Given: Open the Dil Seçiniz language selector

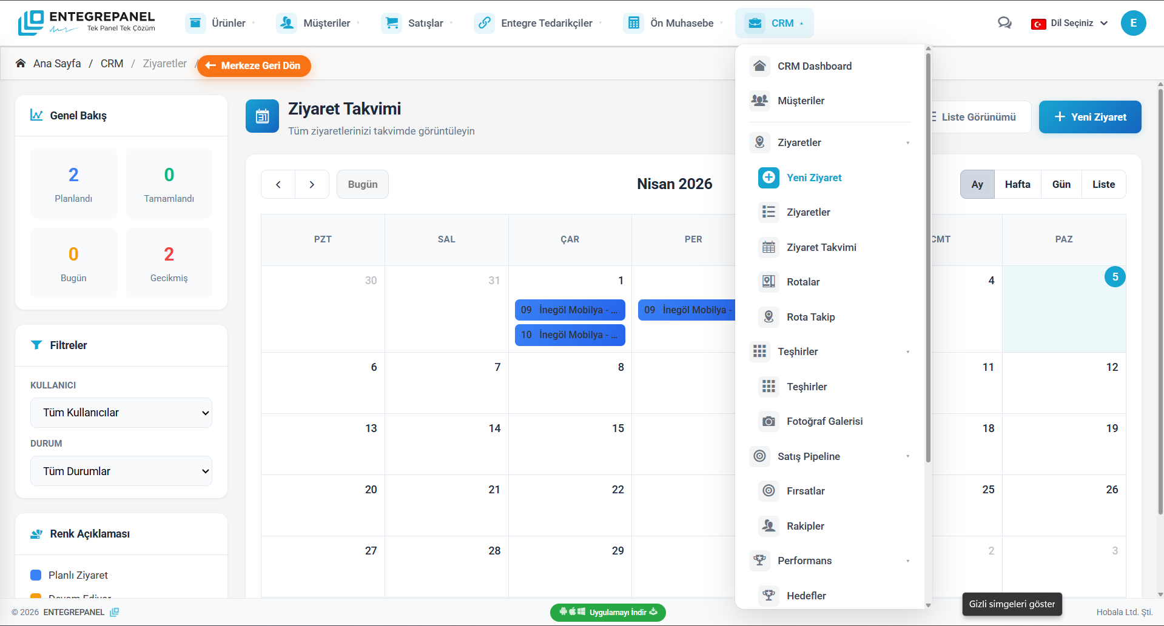Looking at the screenshot, I should pos(1069,23).
